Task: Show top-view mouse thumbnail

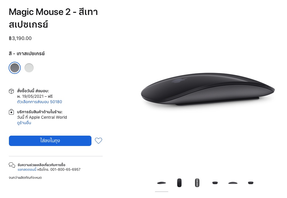Action: tap(179, 183)
